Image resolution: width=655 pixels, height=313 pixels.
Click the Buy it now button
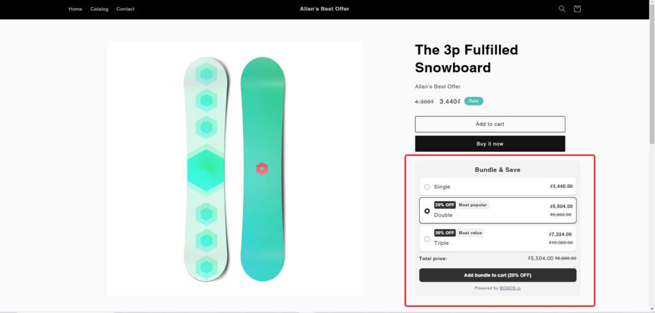pos(490,144)
